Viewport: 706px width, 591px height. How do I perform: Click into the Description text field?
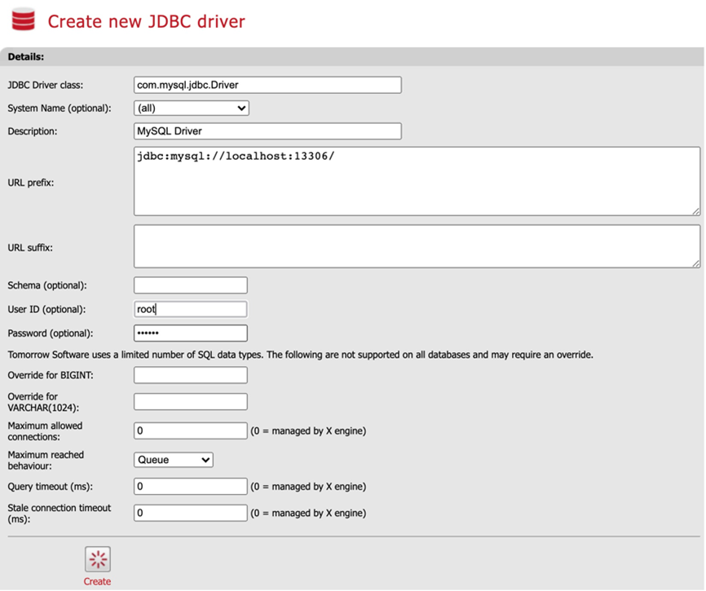pyautogui.click(x=267, y=131)
